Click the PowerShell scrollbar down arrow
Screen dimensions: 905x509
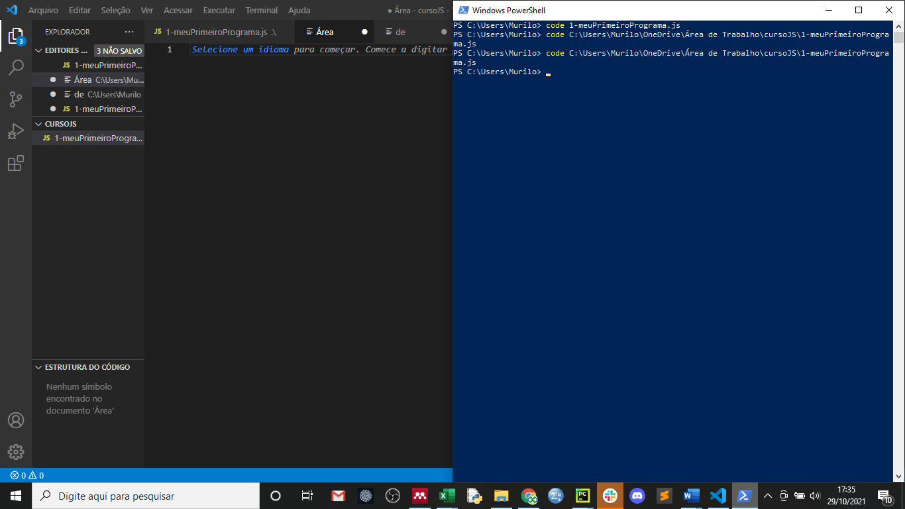(899, 476)
